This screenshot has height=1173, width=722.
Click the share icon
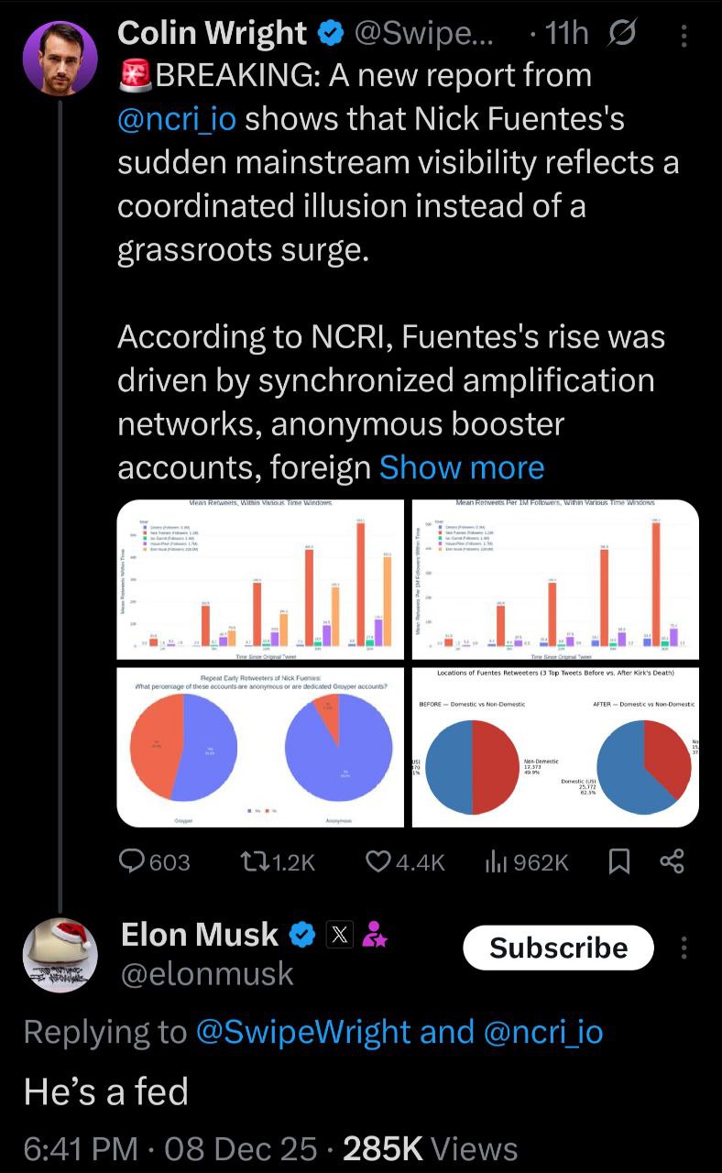(673, 861)
